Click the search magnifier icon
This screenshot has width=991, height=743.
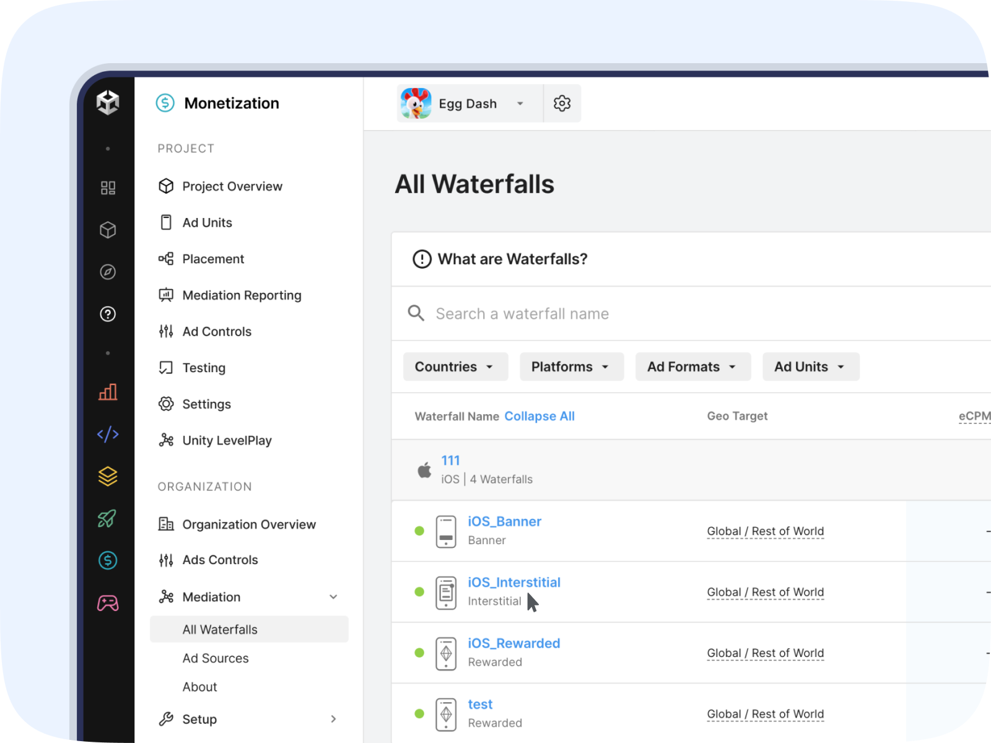(416, 313)
